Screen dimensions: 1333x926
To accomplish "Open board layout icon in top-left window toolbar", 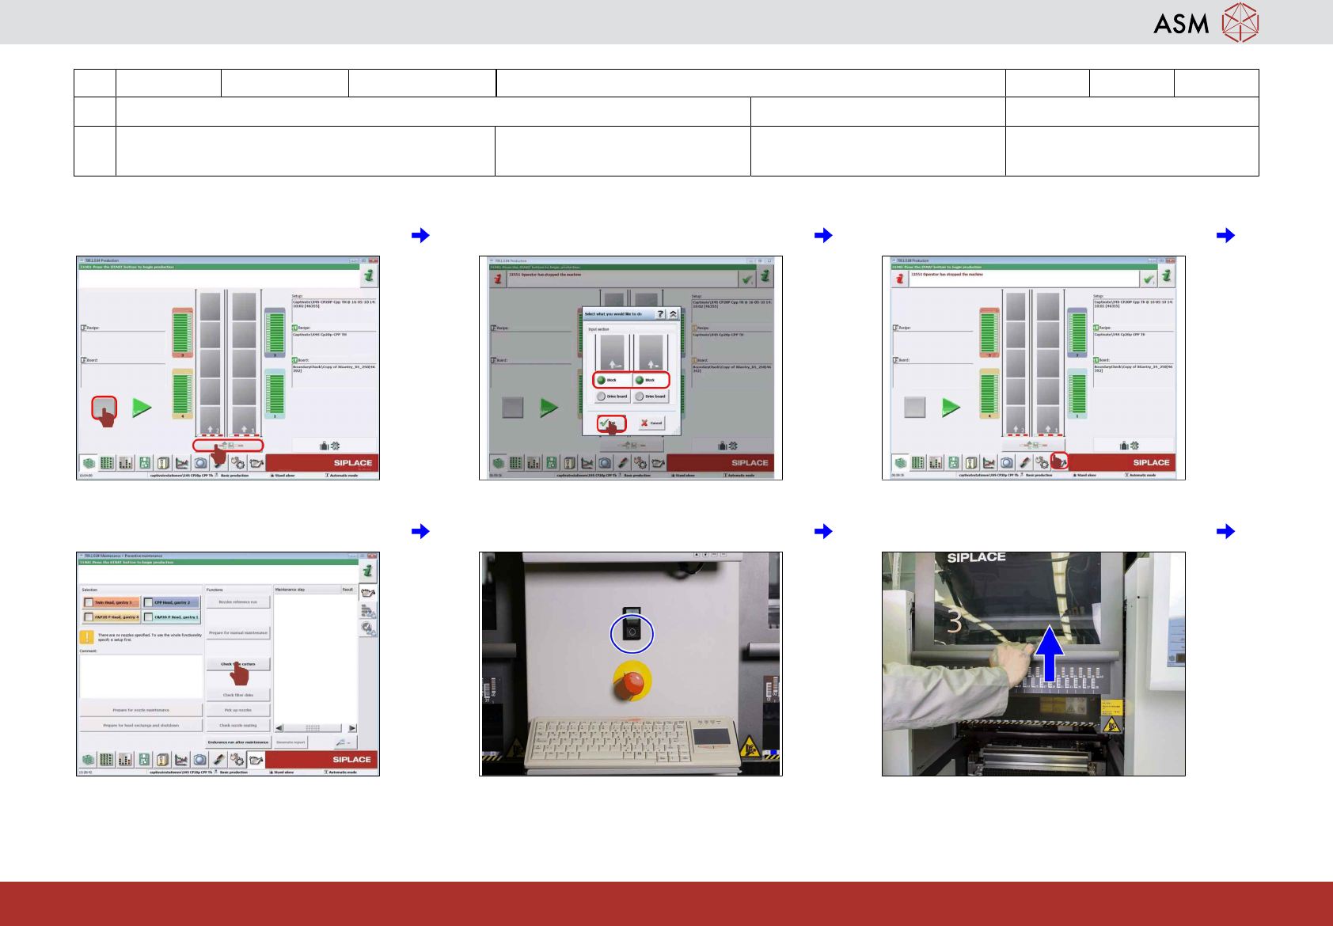I will (x=144, y=463).
